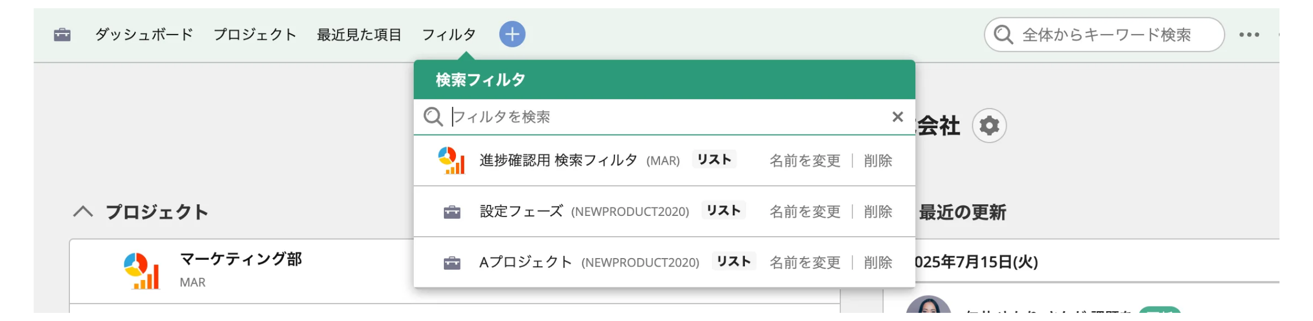Viewport: 1313px width, 321px height.
Task: Open organization settings gear icon
Action: pos(989,125)
